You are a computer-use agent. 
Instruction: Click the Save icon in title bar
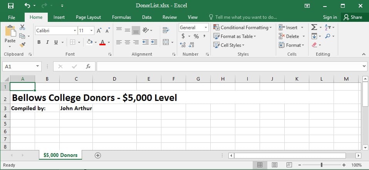click(x=10, y=6)
